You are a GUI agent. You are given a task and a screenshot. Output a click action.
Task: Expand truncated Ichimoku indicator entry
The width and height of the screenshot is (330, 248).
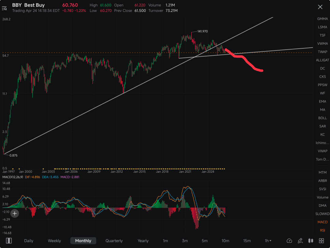click(x=322, y=143)
